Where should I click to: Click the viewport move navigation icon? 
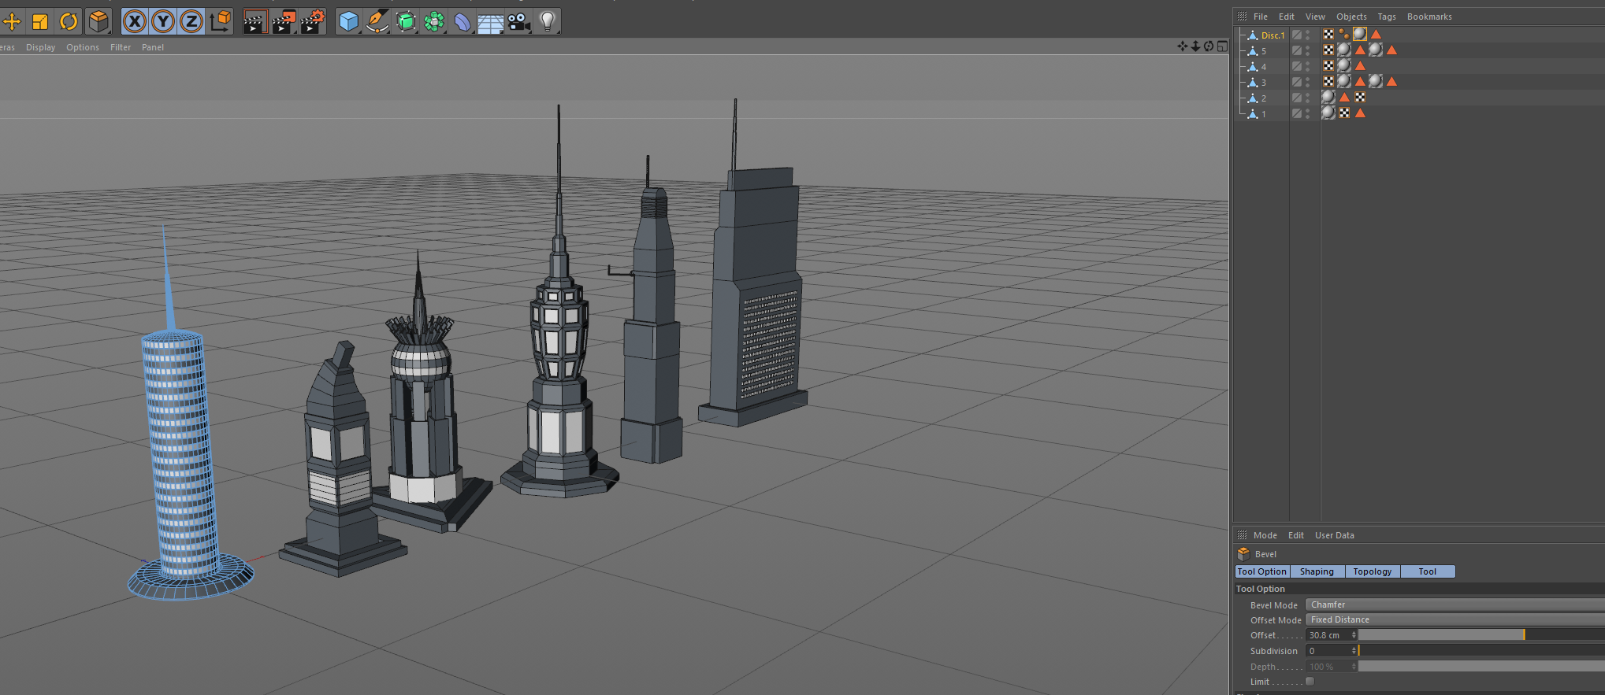(x=1182, y=46)
